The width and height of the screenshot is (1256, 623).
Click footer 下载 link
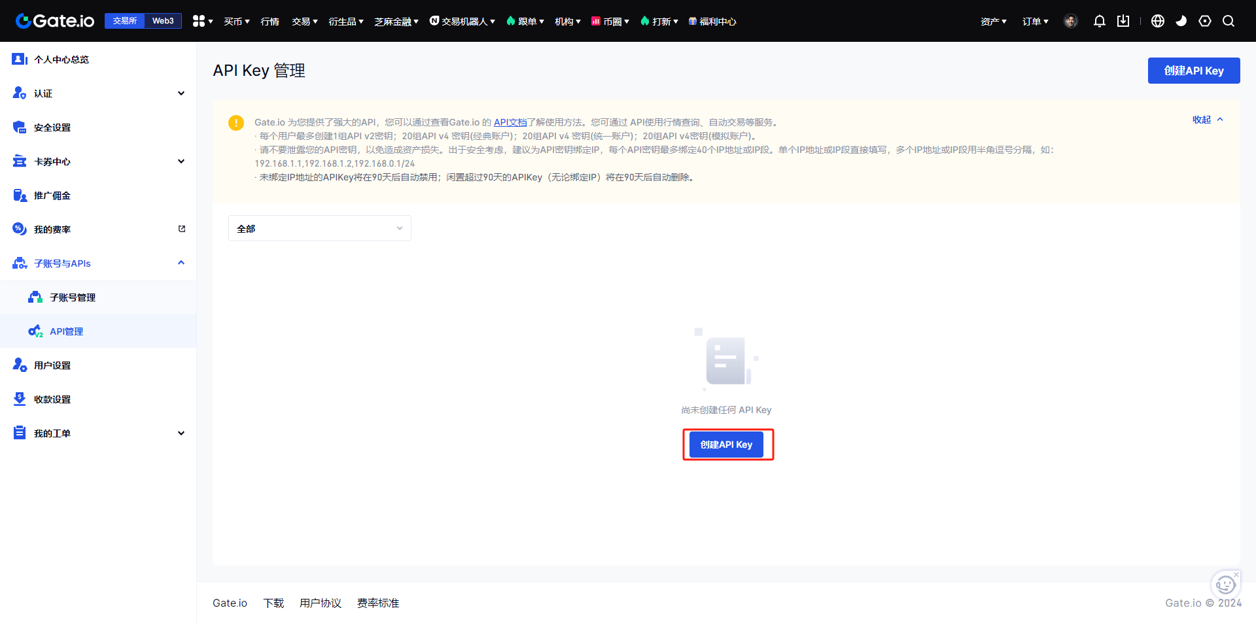273,603
